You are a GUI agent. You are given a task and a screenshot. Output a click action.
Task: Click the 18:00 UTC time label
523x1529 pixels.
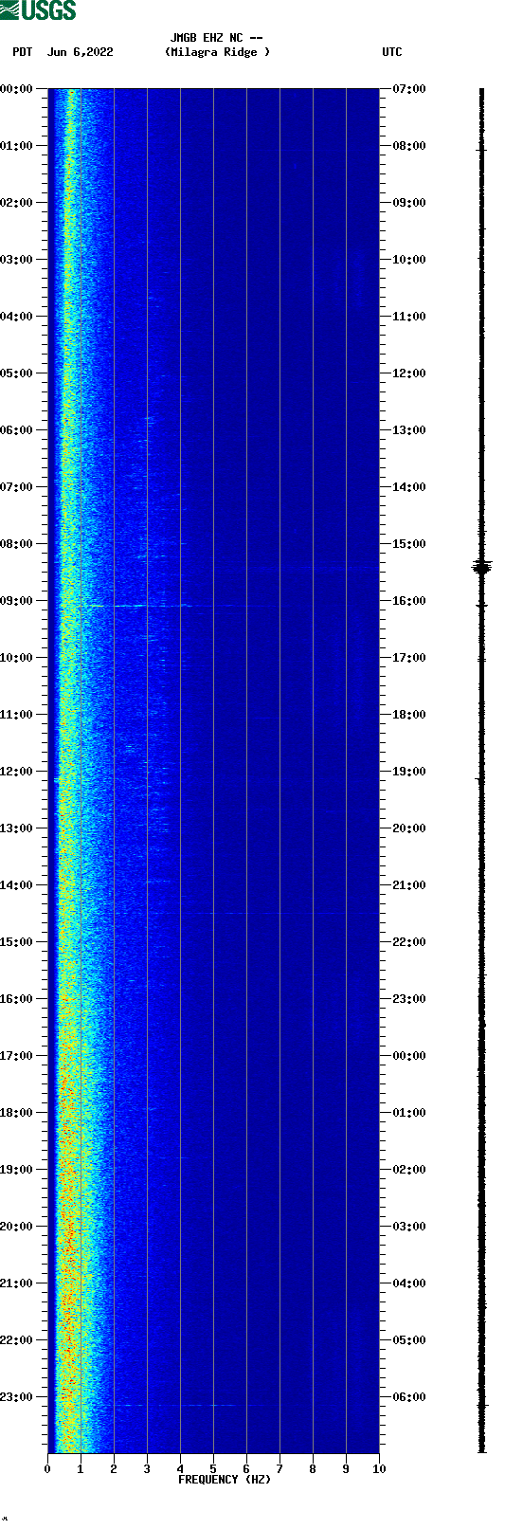coord(409,715)
